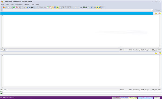Toggle the vertical split panes icon
The image size is (162, 99).
(53, 8)
